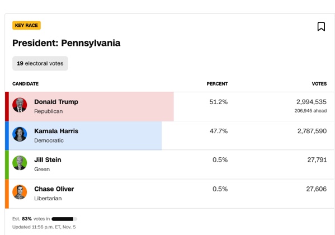Viewport: 335px width, 235px height.
Task: Click the CANDIDATE column header
Action: pyautogui.click(x=25, y=84)
